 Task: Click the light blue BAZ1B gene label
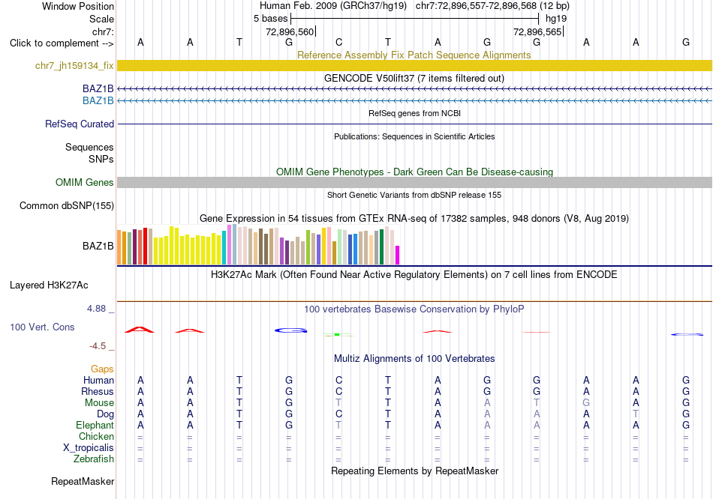pos(98,100)
